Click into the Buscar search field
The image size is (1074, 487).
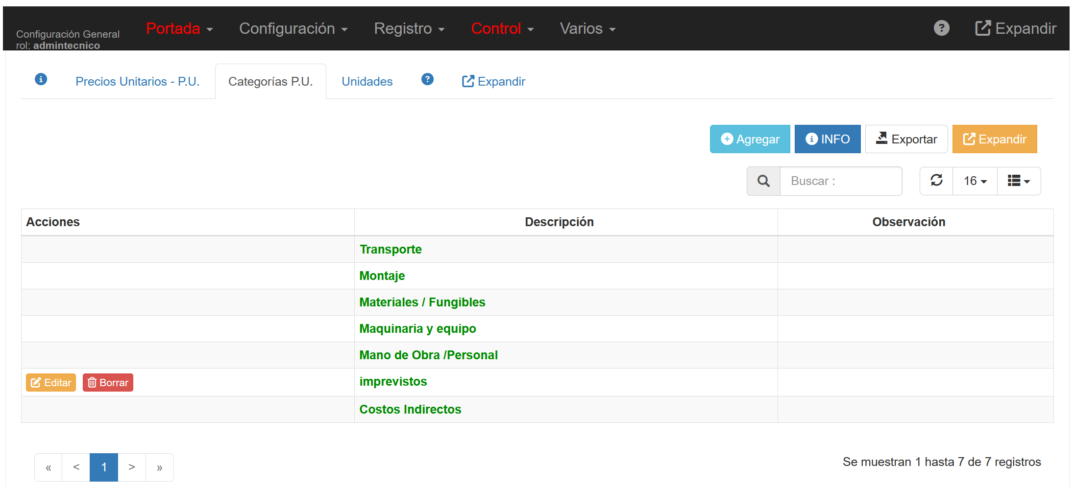pos(841,181)
